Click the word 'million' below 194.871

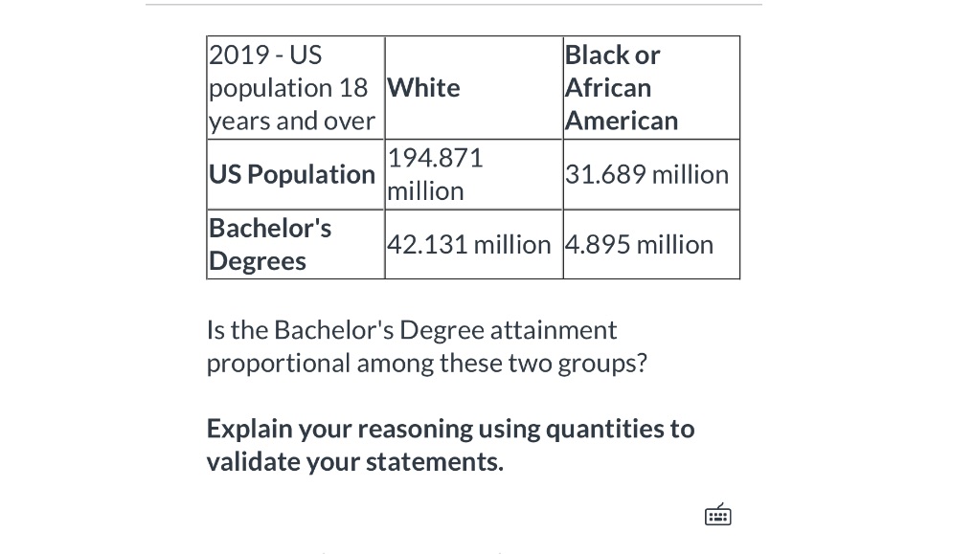tap(425, 191)
